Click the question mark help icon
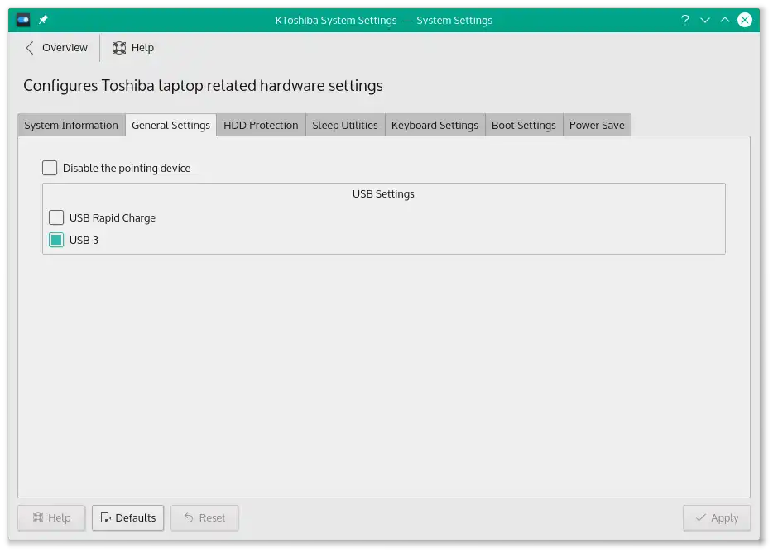Viewport: 773px width, 553px height. 684,20
